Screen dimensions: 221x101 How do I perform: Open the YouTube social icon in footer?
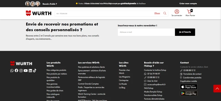[x=26, y=71]
